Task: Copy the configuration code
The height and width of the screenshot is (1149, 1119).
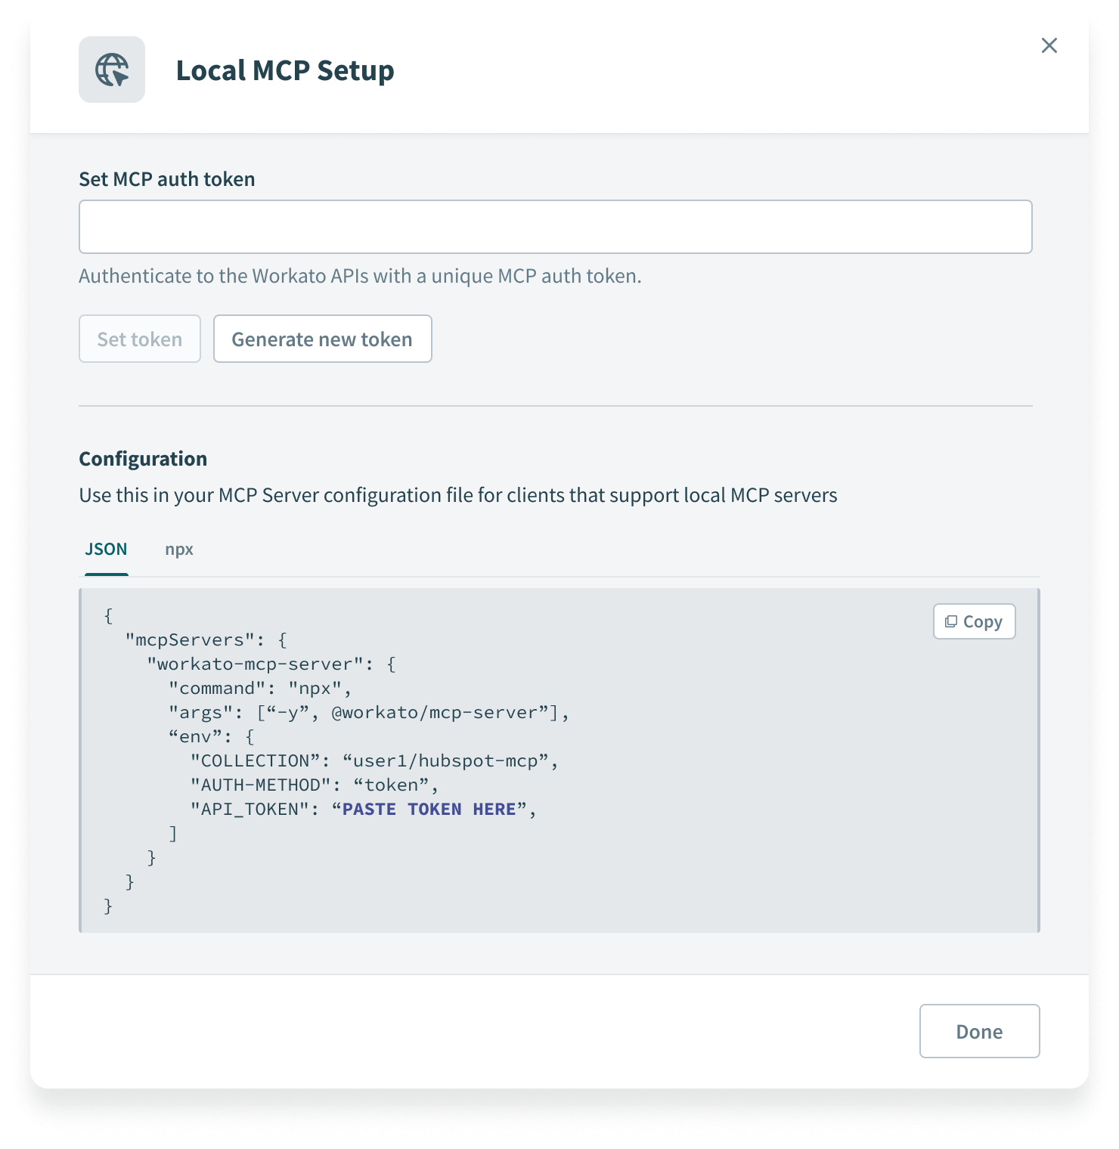Action: pyautogui.click(x=974, y=621)
